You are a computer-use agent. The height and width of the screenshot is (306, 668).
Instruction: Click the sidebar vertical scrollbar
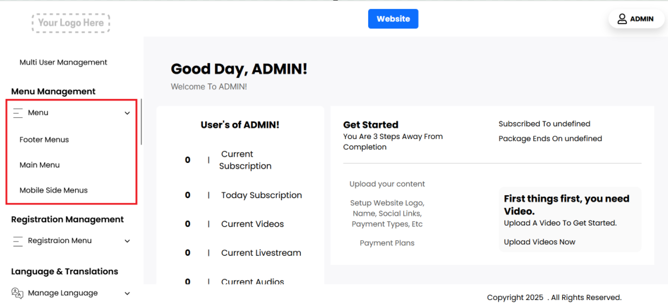pyautogui.click(x=141, y=122)
